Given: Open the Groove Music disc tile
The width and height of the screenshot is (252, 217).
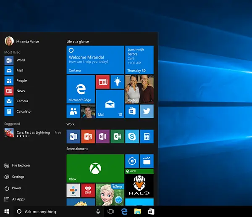Looking at the screenshot, I should pos(132,161).
